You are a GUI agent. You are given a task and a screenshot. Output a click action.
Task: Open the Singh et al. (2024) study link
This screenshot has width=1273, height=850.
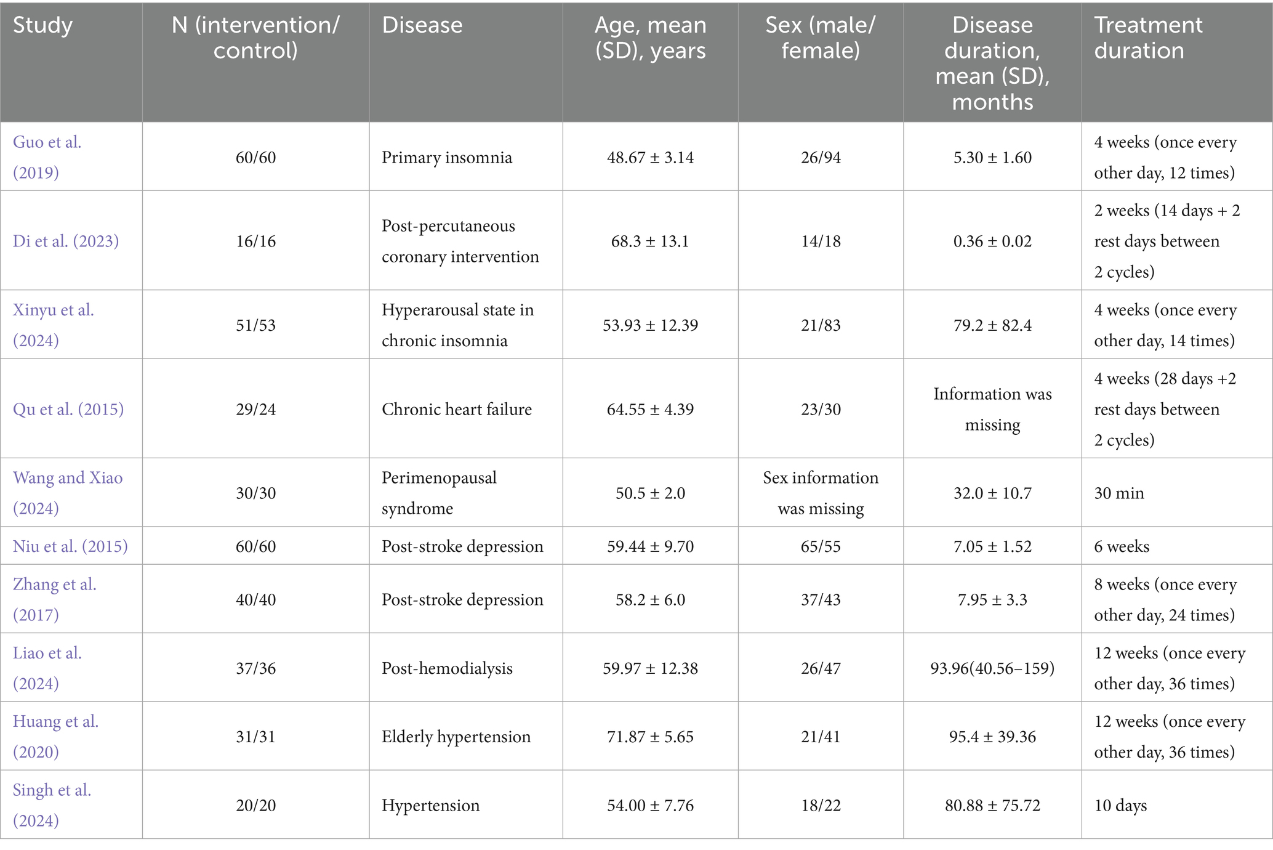pos(52,804)
